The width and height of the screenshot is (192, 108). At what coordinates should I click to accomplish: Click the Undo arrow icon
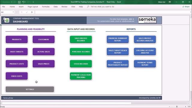point(23,2)
